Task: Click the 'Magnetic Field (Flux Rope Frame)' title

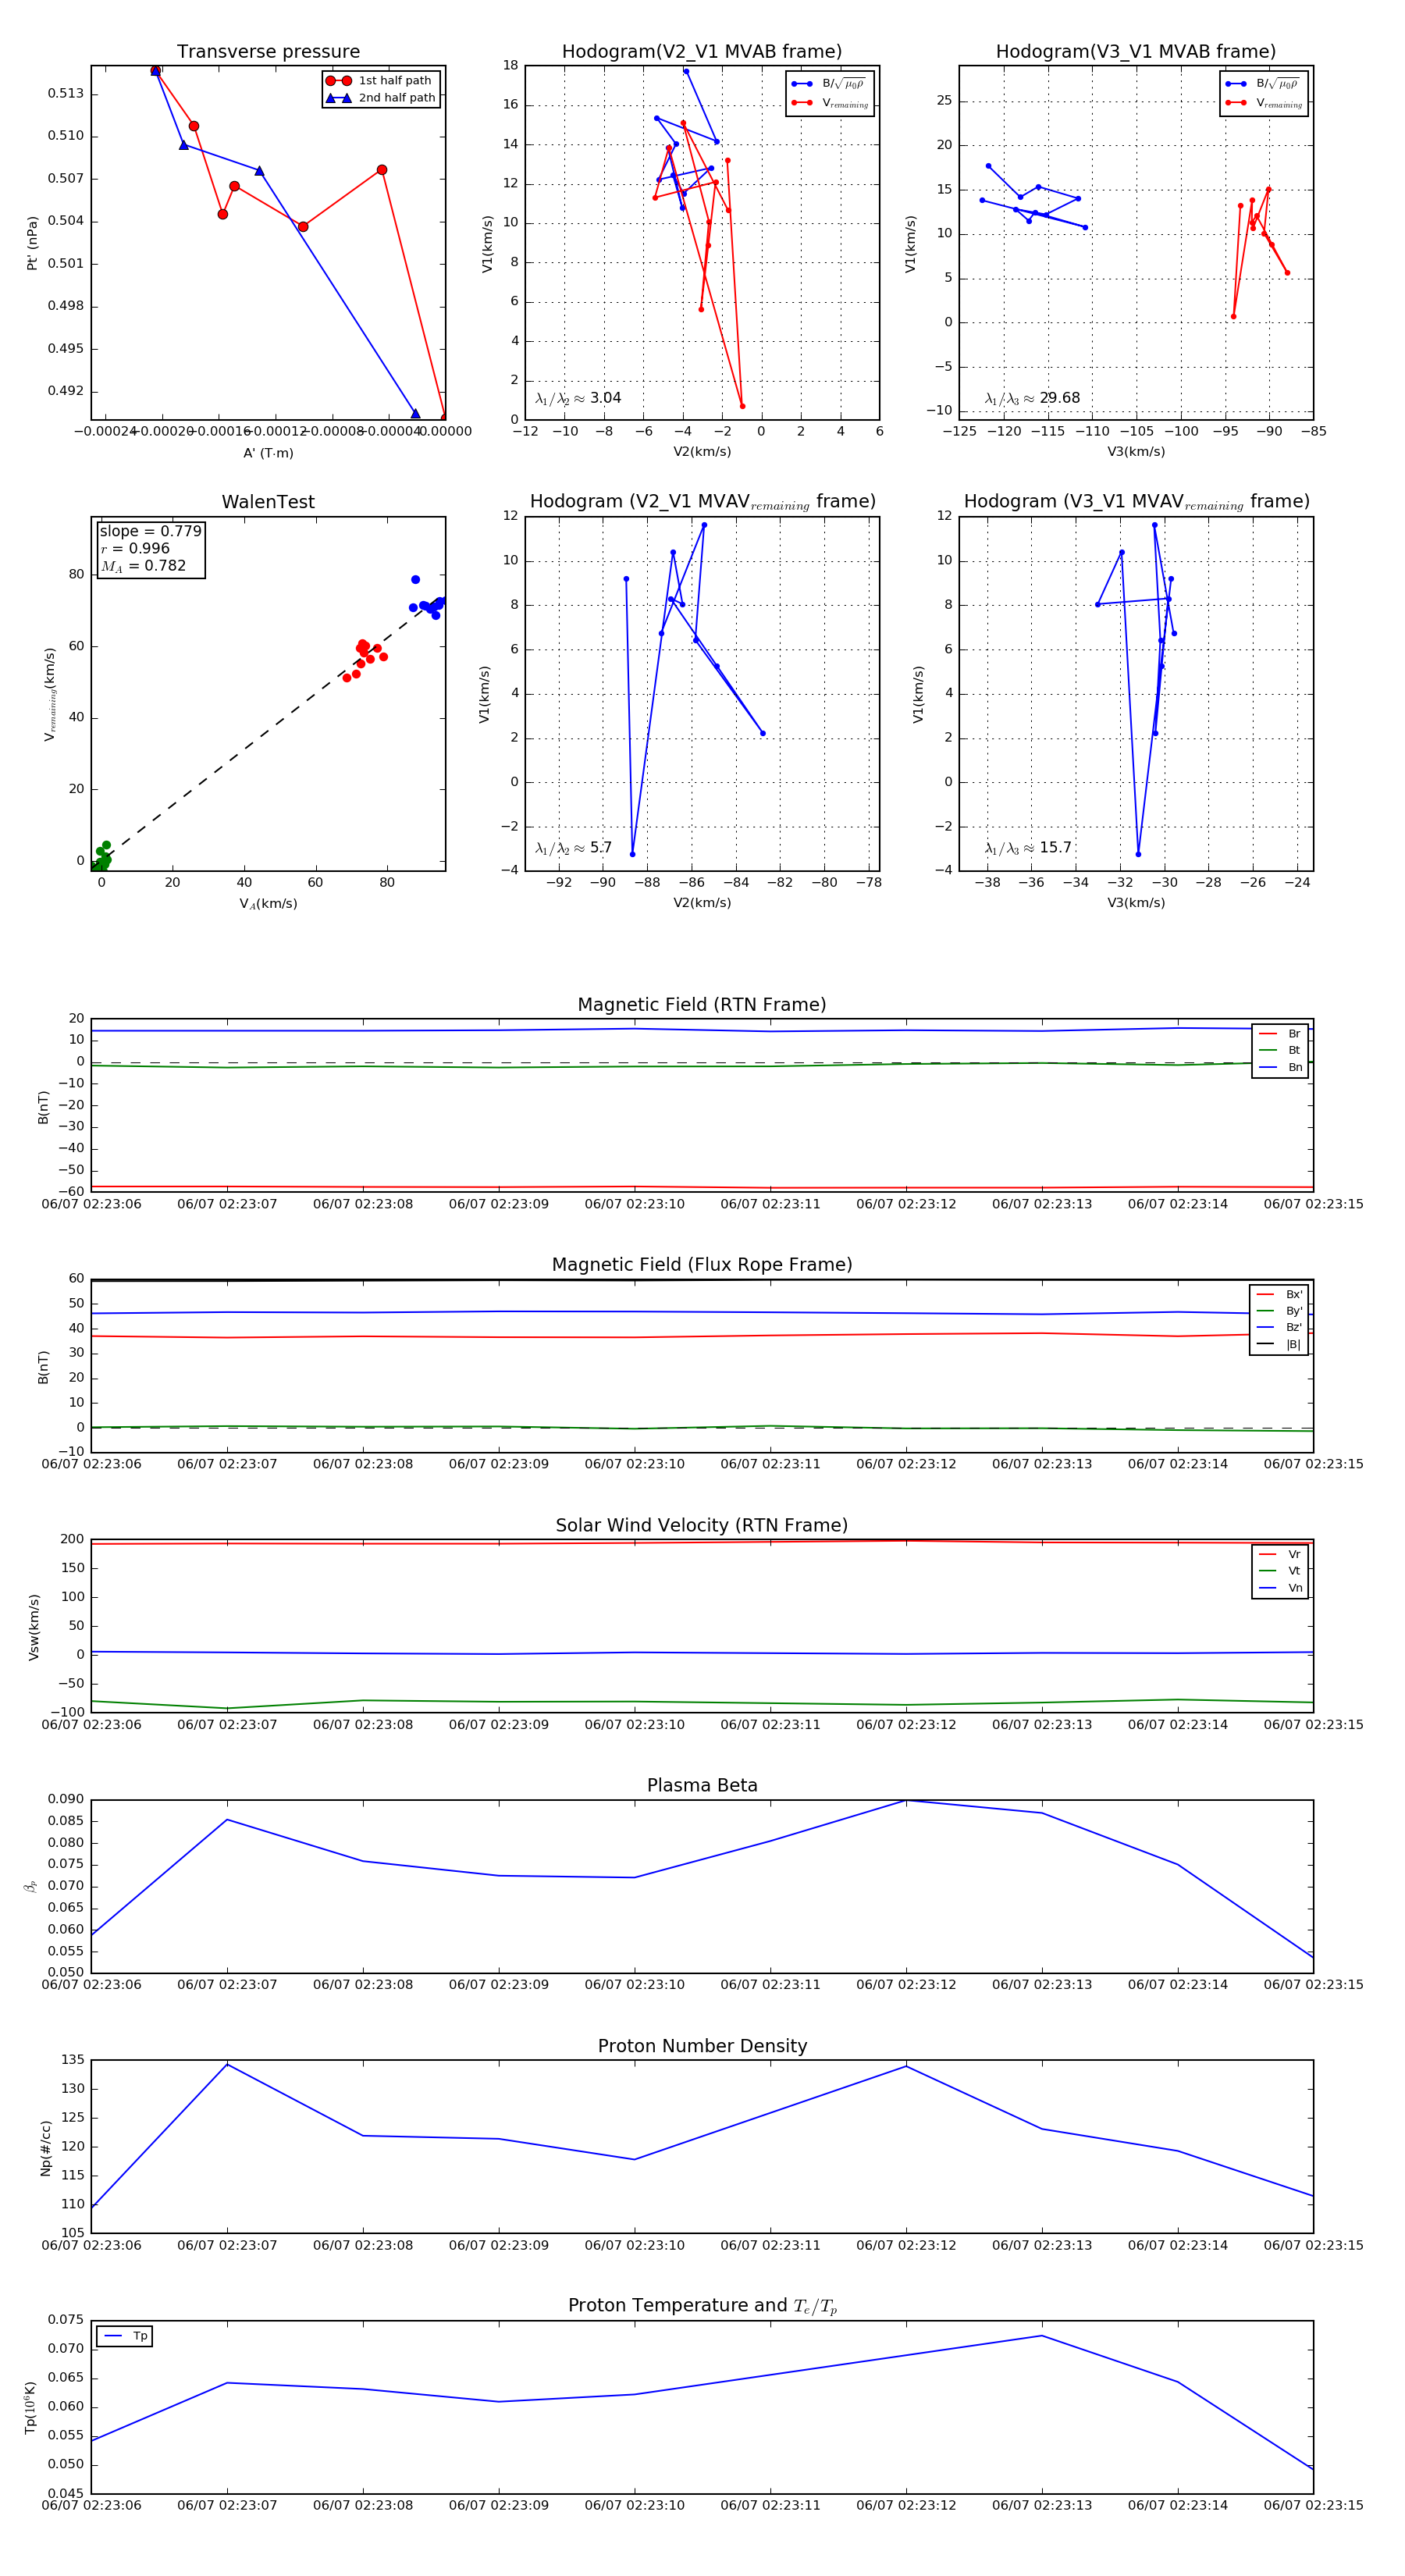Action: 702,1265
